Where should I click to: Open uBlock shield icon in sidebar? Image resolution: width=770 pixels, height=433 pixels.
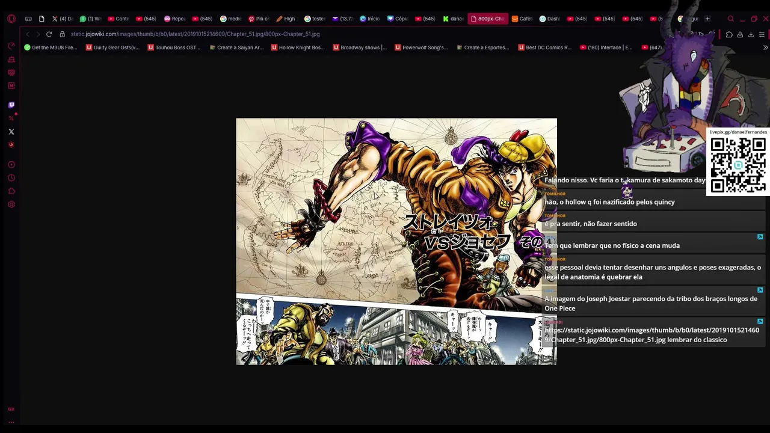[11, 145]
